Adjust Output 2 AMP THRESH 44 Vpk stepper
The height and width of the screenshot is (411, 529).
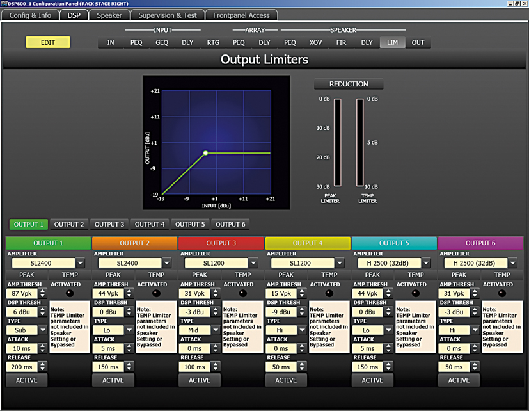pos(129,293)
